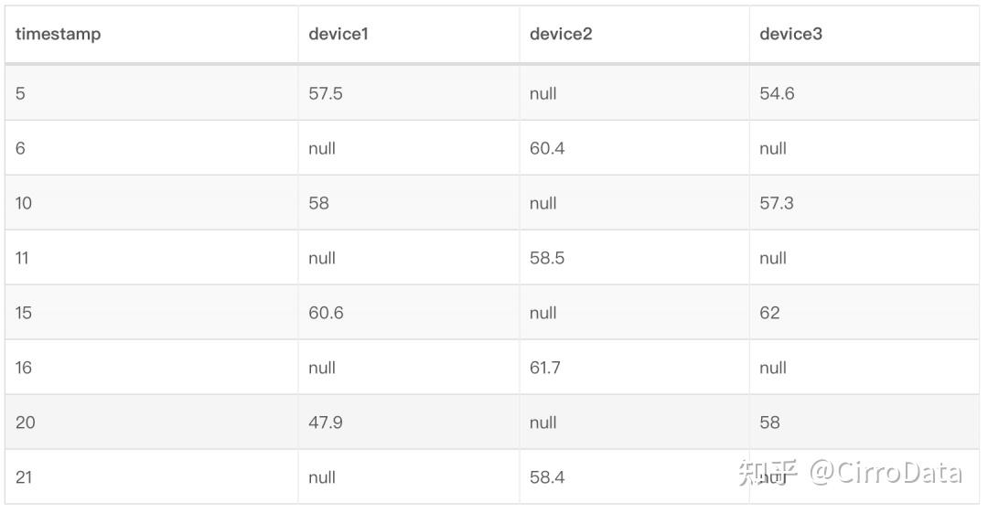
Task: Click the 62 value under device3
Action: click(769, 313)
